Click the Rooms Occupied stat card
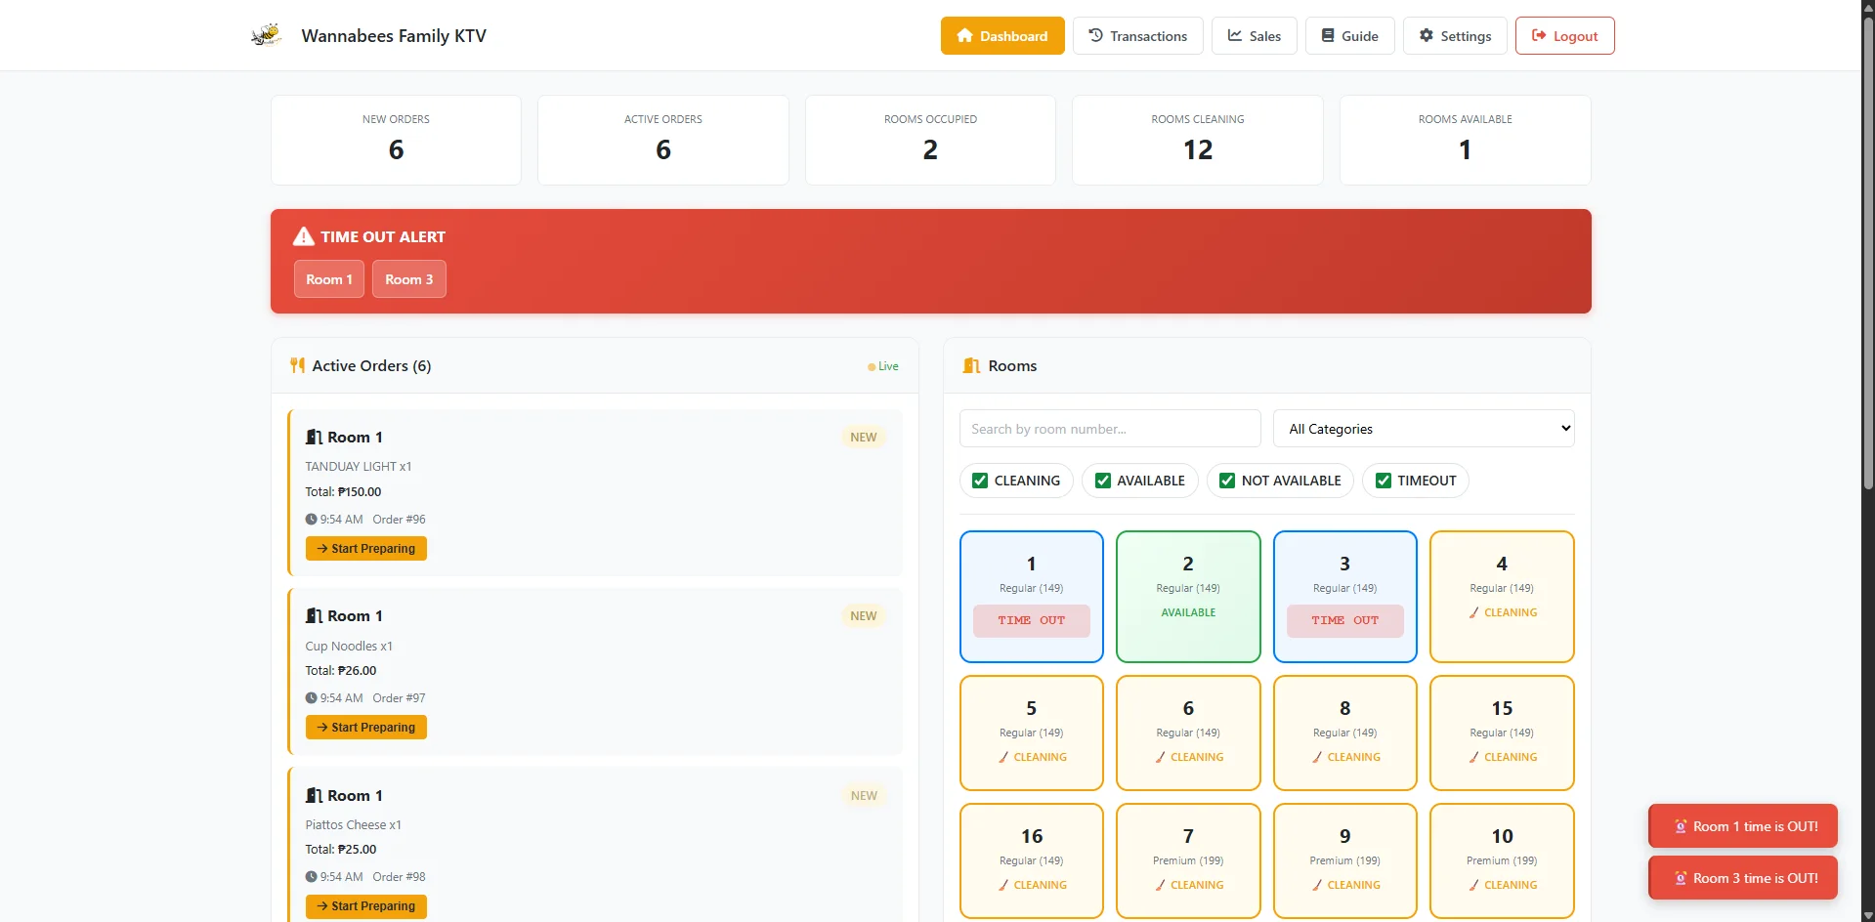Screen dimensions: 1875x922 [930, 140]
